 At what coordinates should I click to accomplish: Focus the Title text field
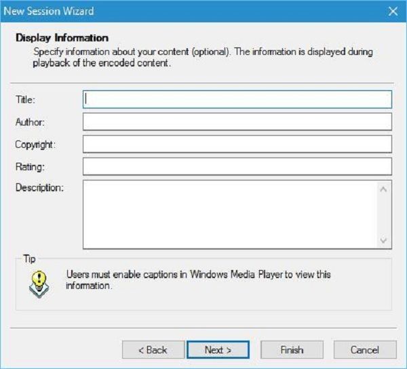tap(237, 100)
